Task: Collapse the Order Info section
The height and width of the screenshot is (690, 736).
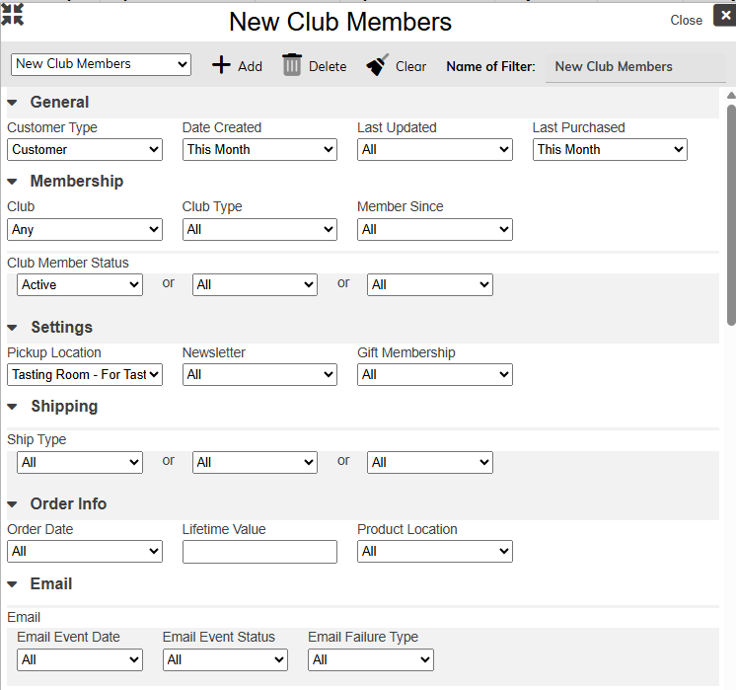Action: pyautogui.click(x=13, y=504)
